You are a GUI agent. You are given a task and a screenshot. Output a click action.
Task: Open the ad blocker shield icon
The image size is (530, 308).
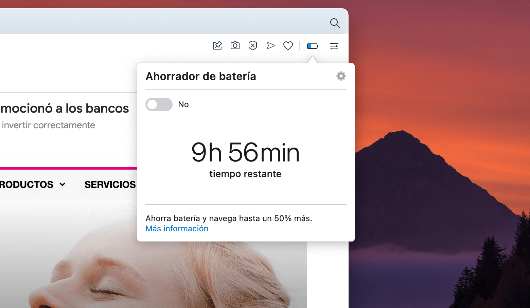pos(253,45)
